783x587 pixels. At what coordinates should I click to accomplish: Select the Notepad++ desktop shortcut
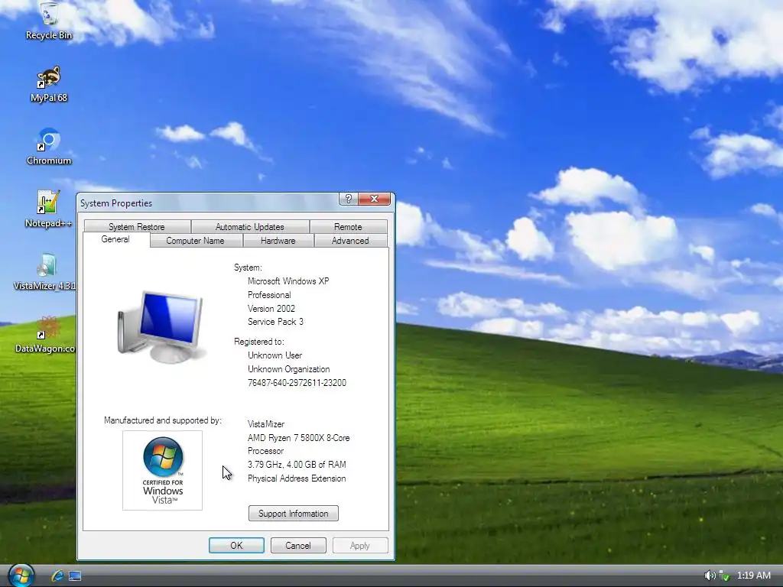[x=48, y=209]
